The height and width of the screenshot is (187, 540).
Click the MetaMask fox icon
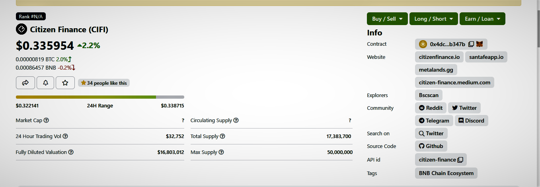tap(480, 44)
